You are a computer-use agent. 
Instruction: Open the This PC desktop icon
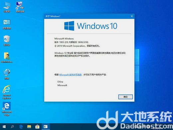(7, 7)
